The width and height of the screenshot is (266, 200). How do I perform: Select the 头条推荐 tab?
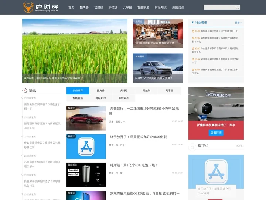coord(78,91)
